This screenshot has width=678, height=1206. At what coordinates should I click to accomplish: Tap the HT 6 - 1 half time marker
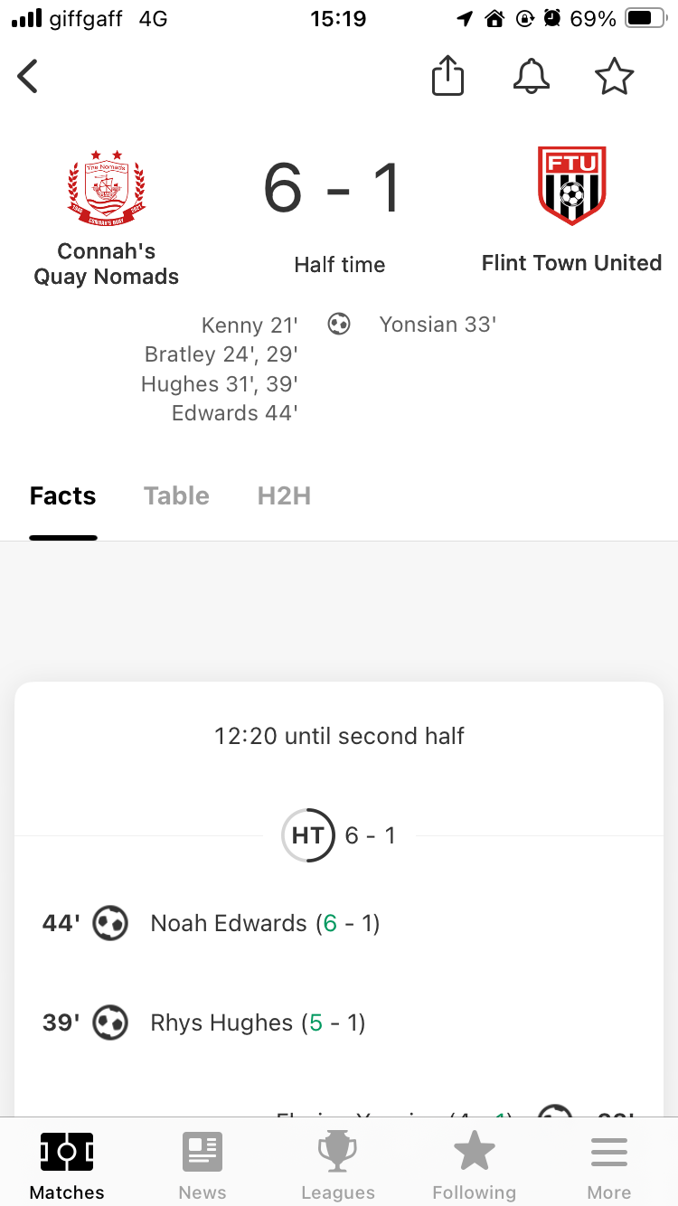tap(339, 835)
